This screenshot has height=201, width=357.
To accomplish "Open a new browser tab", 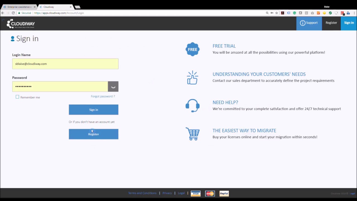I will [78, 7].
